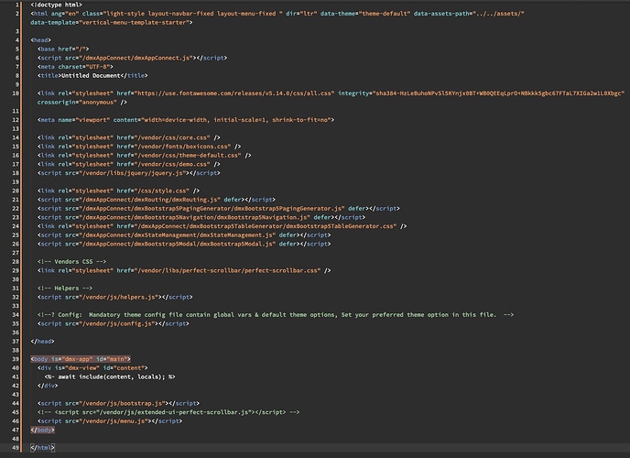Image resolution: width=630 pixels, height=458 pixels.
Task: Click the dmxBootstrap5PagingGenerator.js script path
Action: tap(213, 208)
